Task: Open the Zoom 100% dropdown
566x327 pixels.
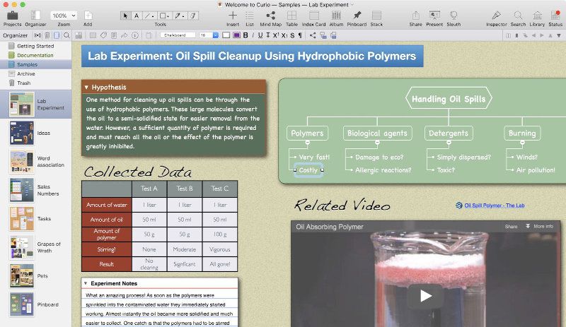Action: point(64,16)
